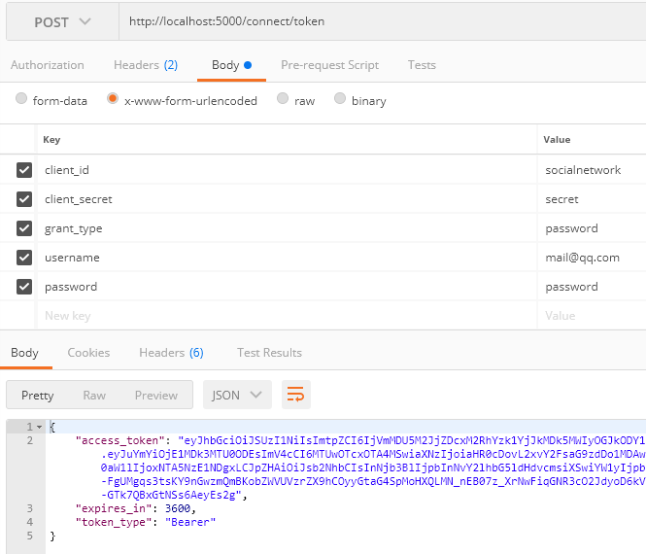Switch response view to Pretty
Viewport: 646px width, 554px height.
[x=38, y=396]
